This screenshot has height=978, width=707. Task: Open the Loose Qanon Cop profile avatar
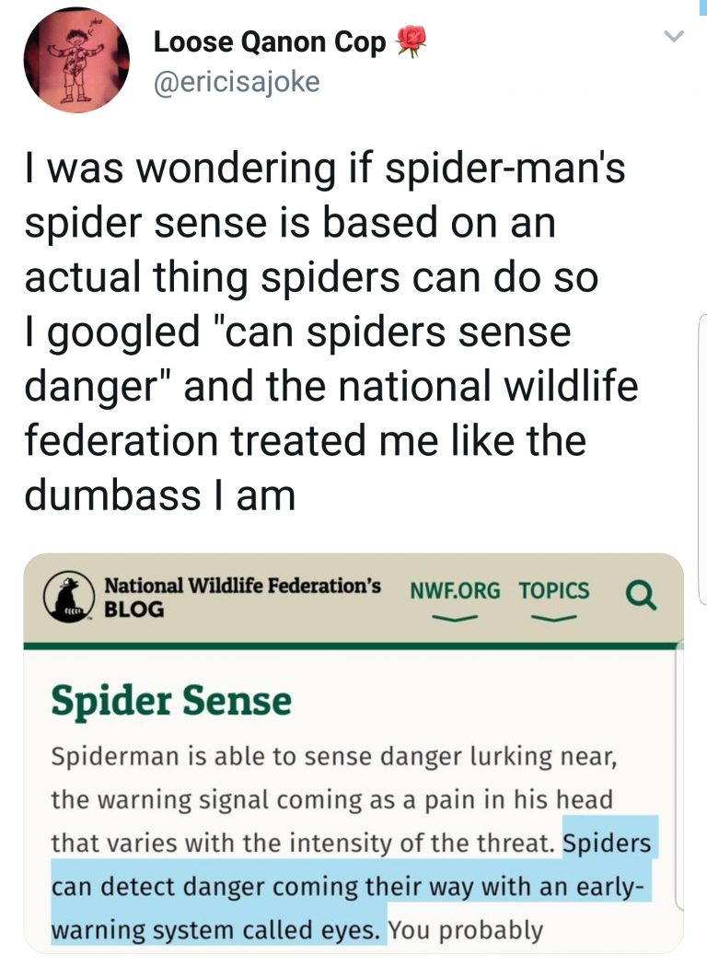point(76,62)
